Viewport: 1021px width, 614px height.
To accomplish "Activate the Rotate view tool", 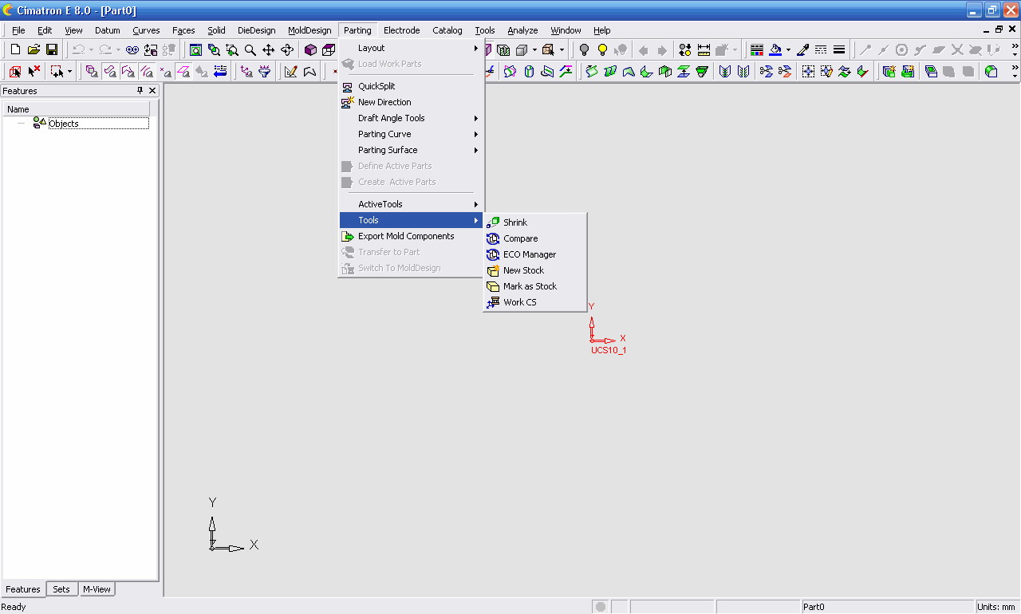I will tap(287, 49).
